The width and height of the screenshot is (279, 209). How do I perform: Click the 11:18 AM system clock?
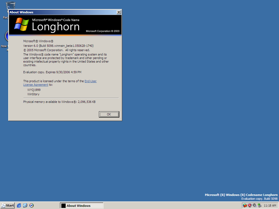(x=270, y=206)
